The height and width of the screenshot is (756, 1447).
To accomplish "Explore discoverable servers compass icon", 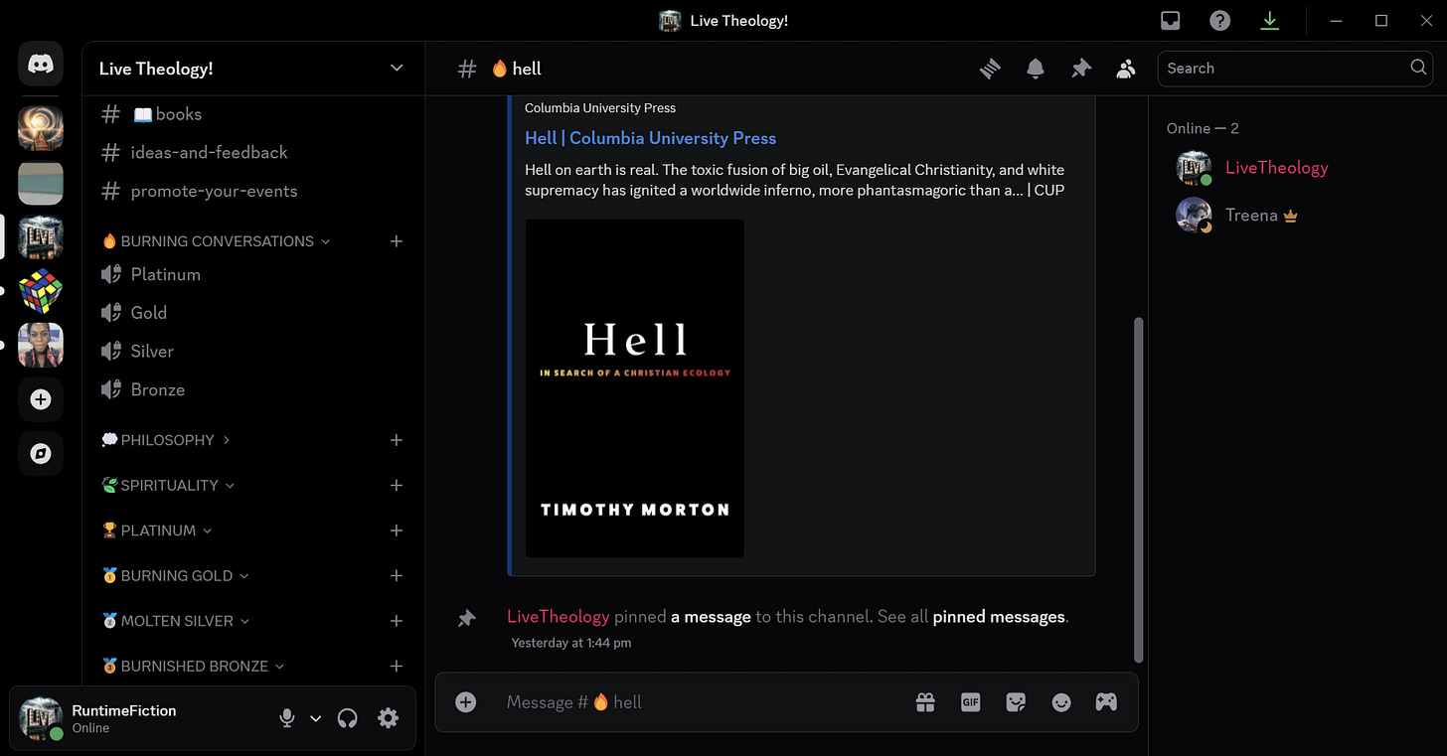I will (41, 453).
